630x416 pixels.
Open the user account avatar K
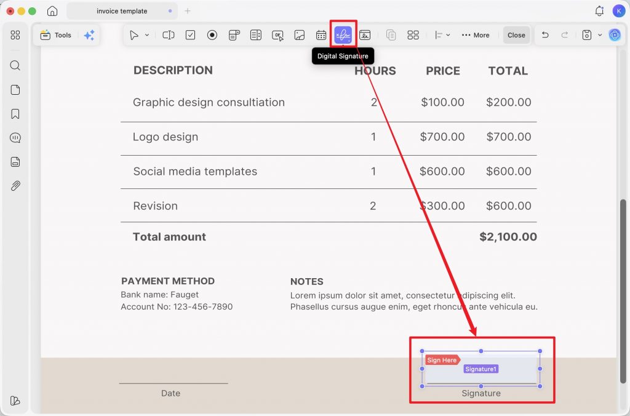pos(618,11)
